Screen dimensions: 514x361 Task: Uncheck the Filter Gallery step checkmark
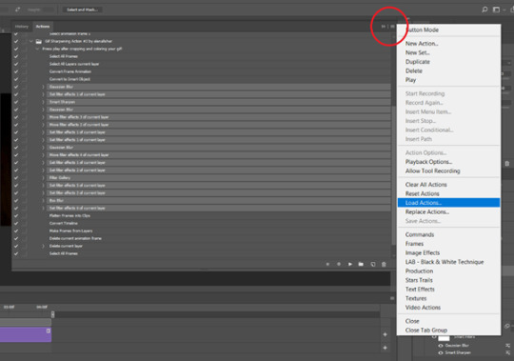[16, 178]
